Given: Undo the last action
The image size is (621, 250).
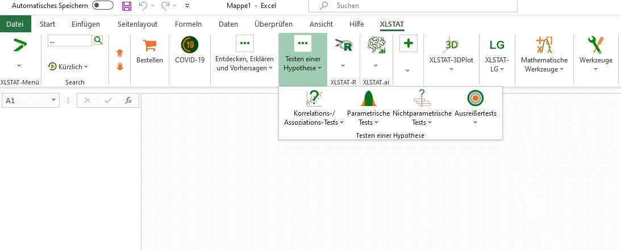Looking at the screenshot, I should pyautogui.click(x=143, y=6).
